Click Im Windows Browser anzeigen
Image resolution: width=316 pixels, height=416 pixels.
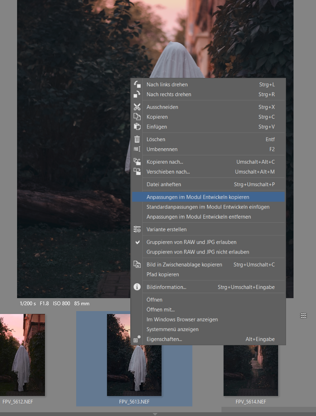coord(182,319)
